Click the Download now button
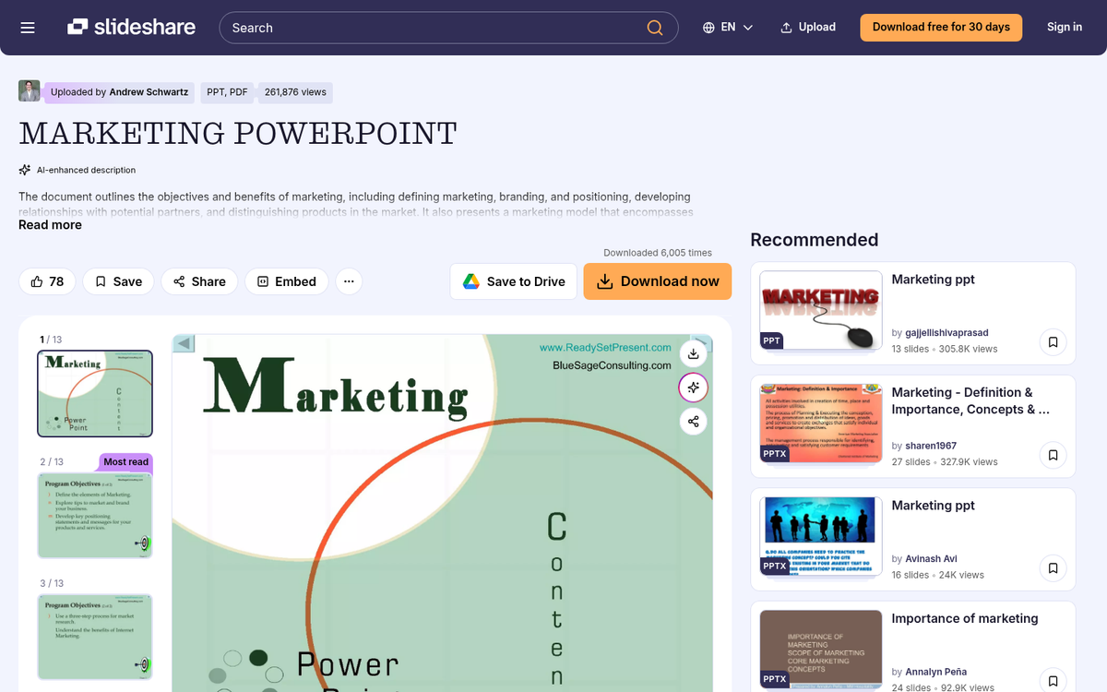This screenshot has height=692, width=1107. [x=657, y=281]
